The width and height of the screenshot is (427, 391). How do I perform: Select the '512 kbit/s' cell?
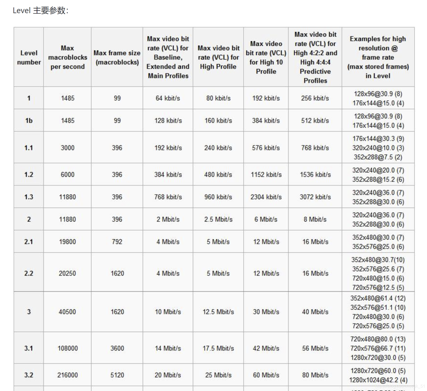[x=315, y=121]
